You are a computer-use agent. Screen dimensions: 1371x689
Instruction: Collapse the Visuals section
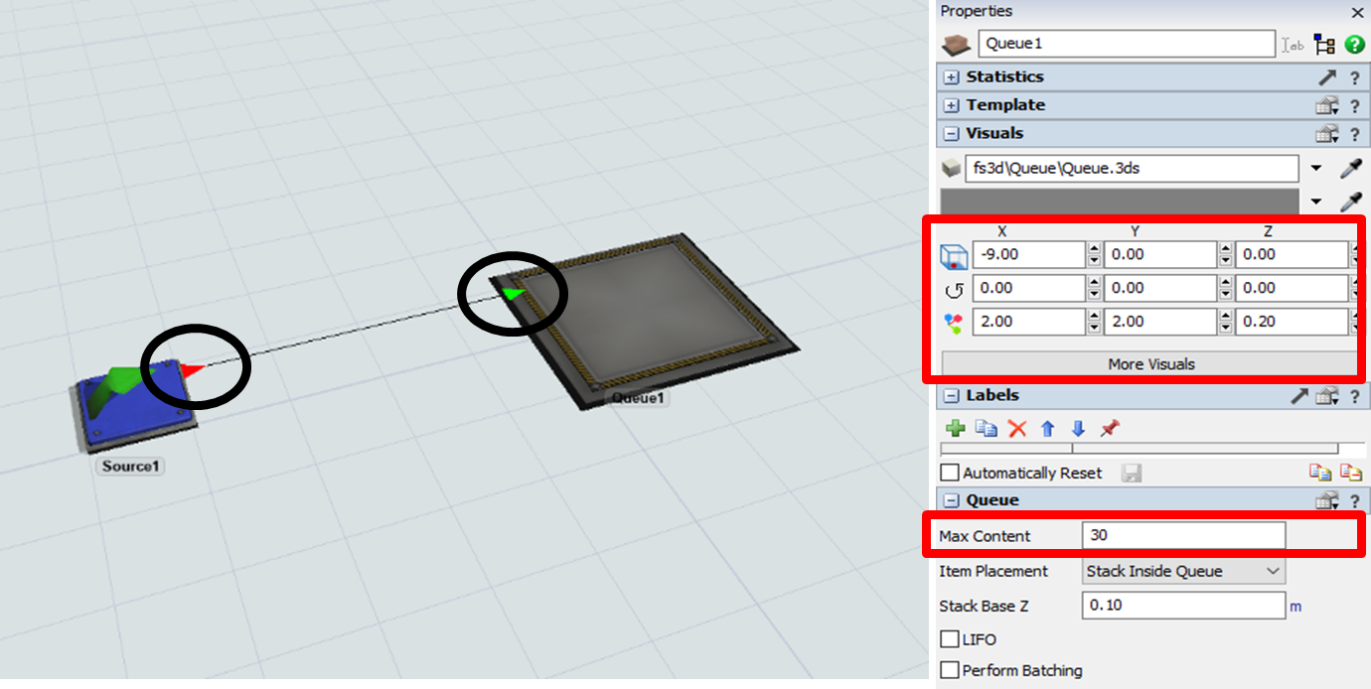click(952, 134)
